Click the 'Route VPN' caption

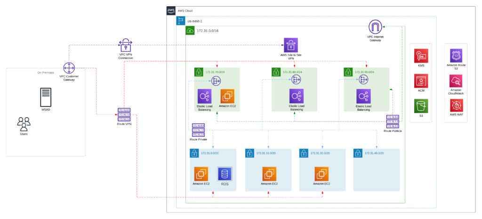pos(124,124)
